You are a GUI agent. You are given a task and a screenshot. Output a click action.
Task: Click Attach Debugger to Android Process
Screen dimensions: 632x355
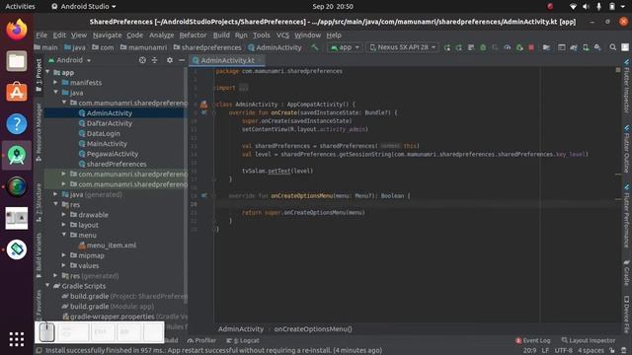pos(519,47)
